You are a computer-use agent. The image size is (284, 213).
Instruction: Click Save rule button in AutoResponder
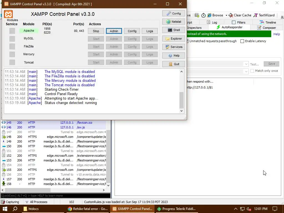[271, 64]
